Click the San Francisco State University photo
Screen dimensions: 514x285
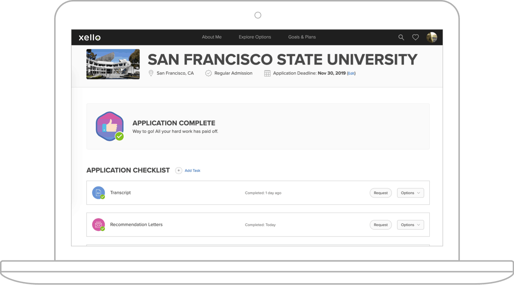tap(113, 64)
